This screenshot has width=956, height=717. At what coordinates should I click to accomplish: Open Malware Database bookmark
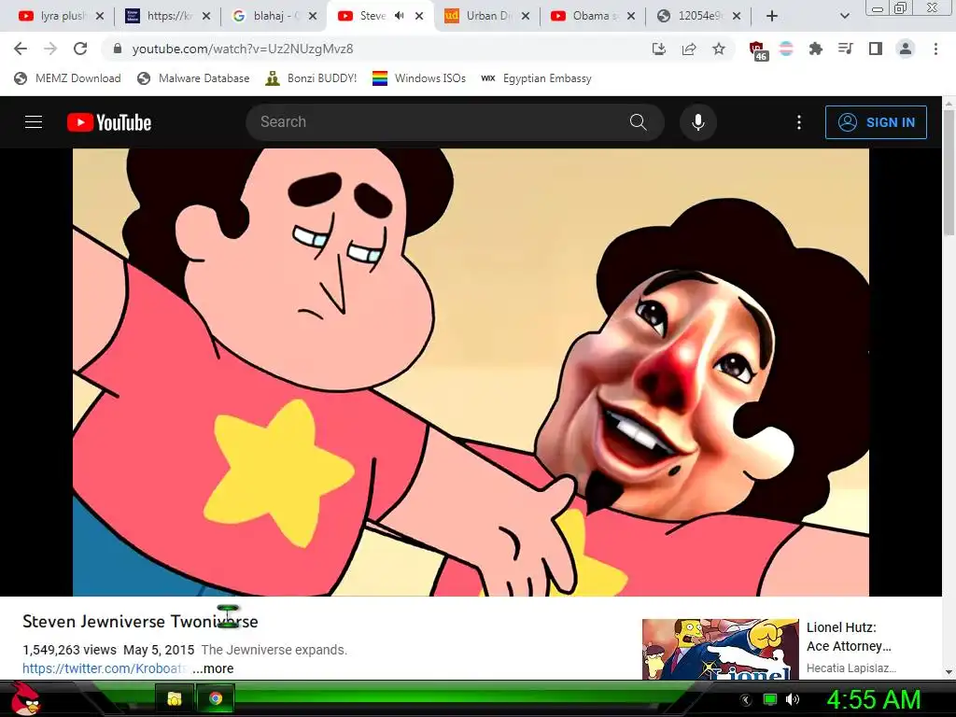point(193,78)
